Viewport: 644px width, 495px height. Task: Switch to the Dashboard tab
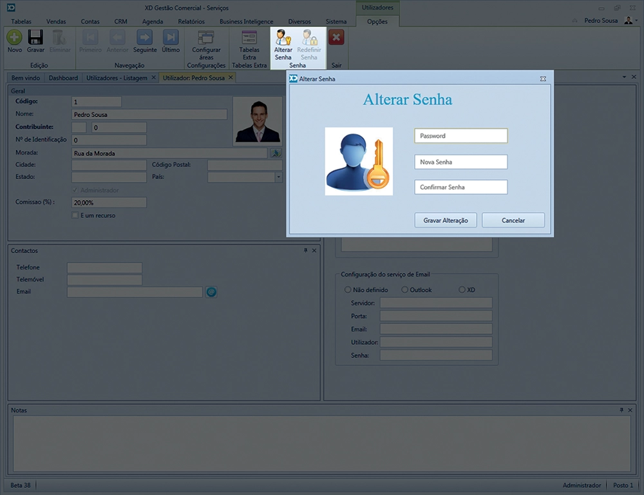pyautogui.click(x=63, y=78)
